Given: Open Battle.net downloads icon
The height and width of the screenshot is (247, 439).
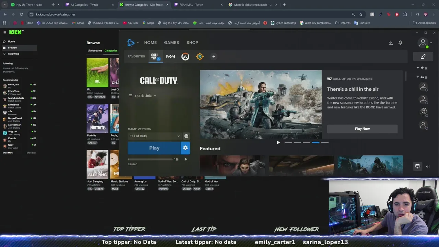Looking at the screenshot, I should click(x=391, y=43).
